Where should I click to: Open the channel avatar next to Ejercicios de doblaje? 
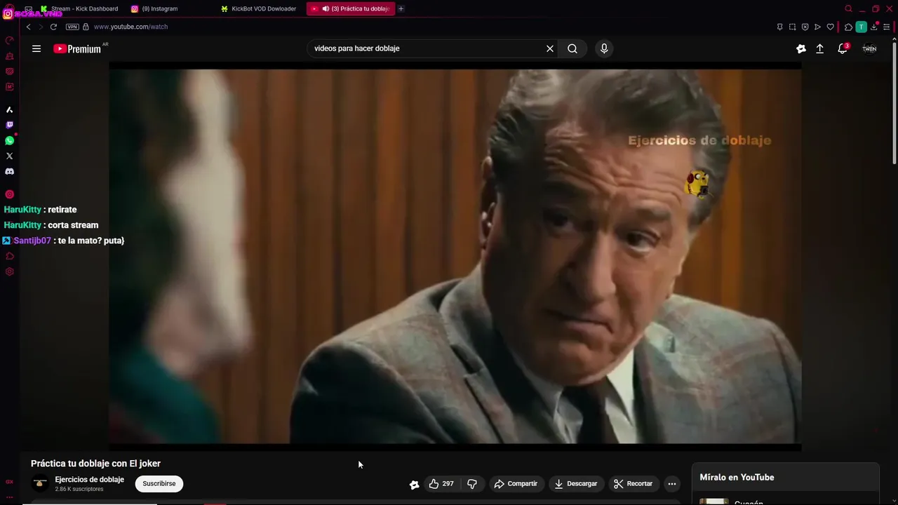(41, 483)
